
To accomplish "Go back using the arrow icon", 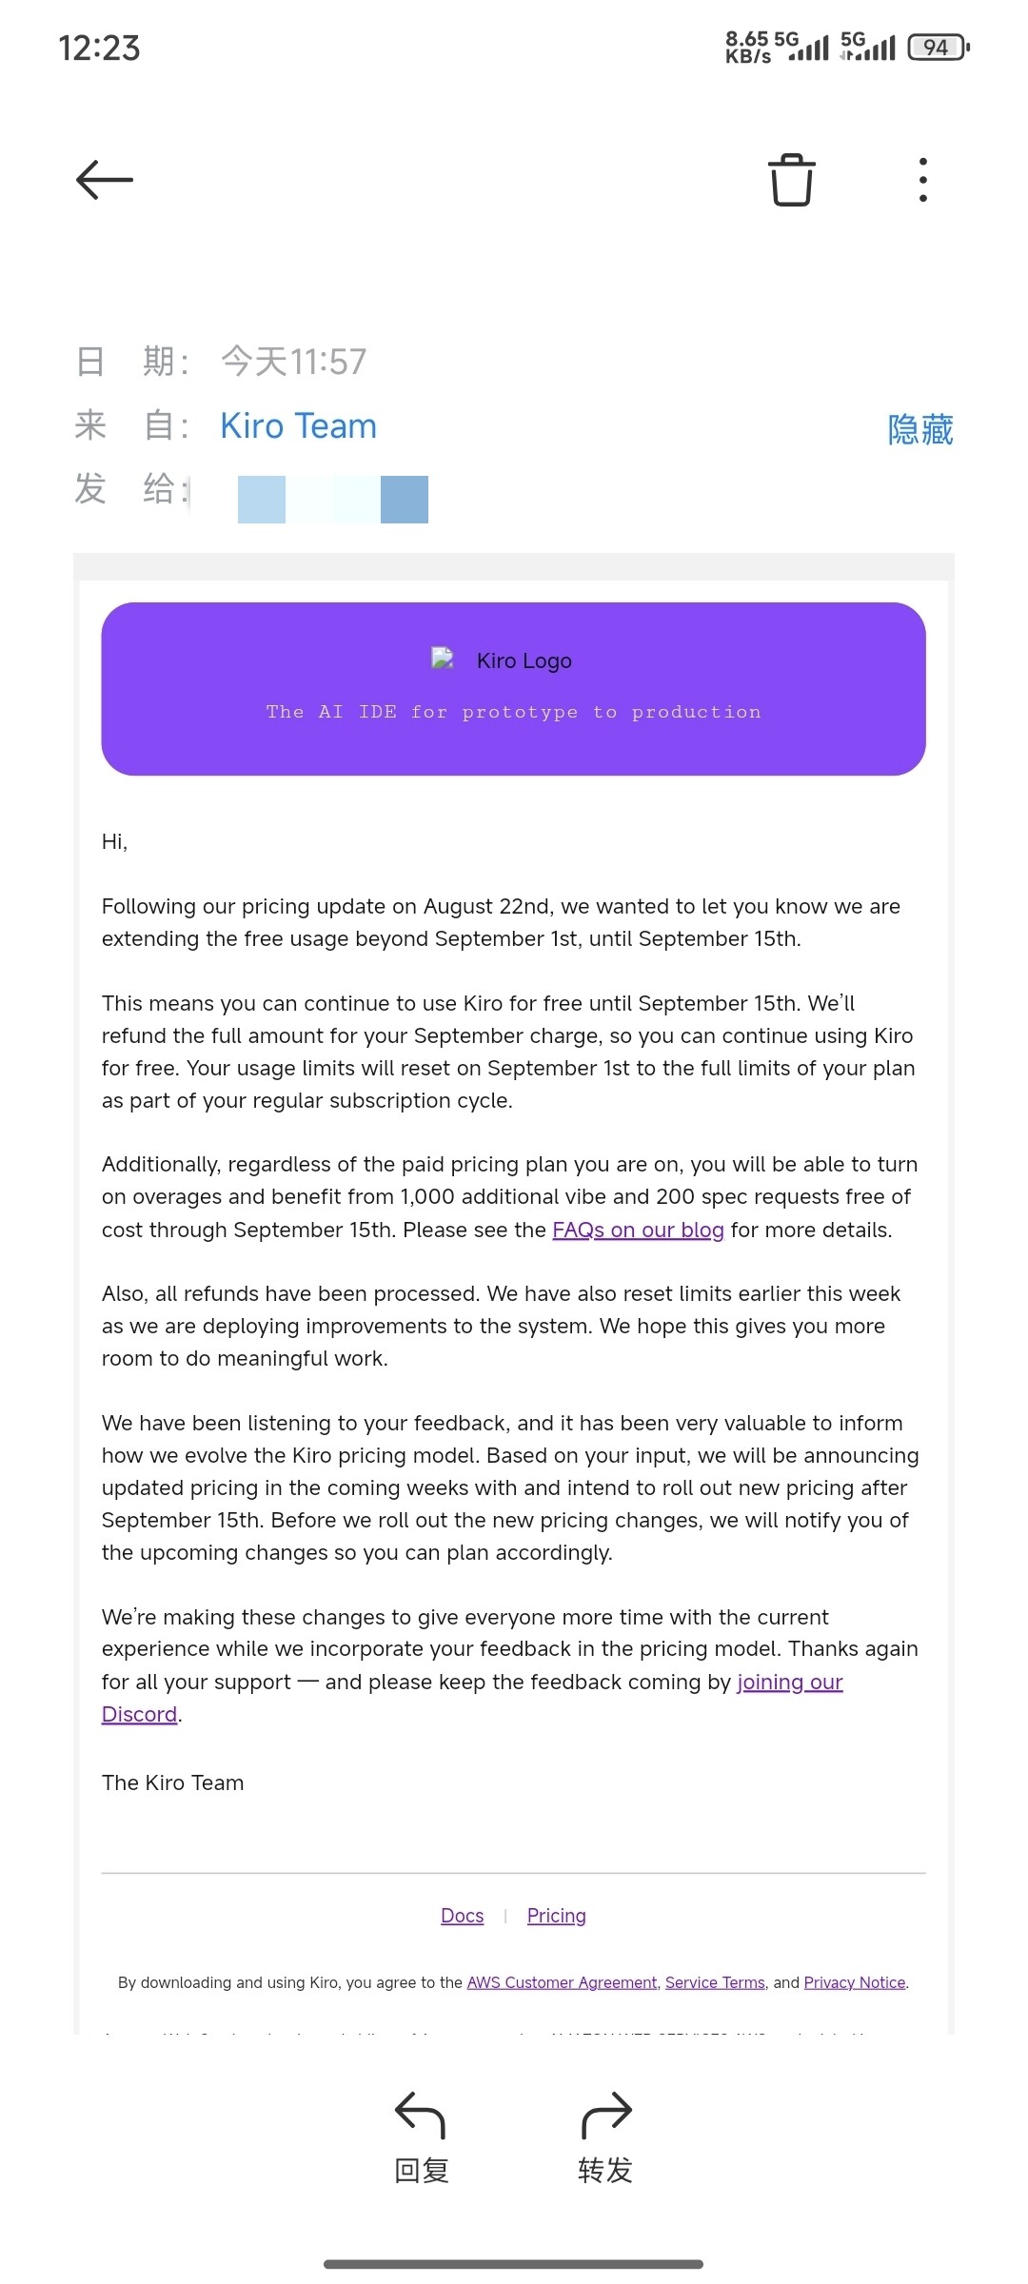I will click(105, 180).
